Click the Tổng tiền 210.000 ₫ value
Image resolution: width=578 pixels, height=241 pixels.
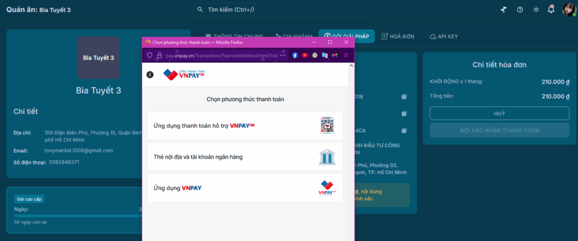(556, 97)
